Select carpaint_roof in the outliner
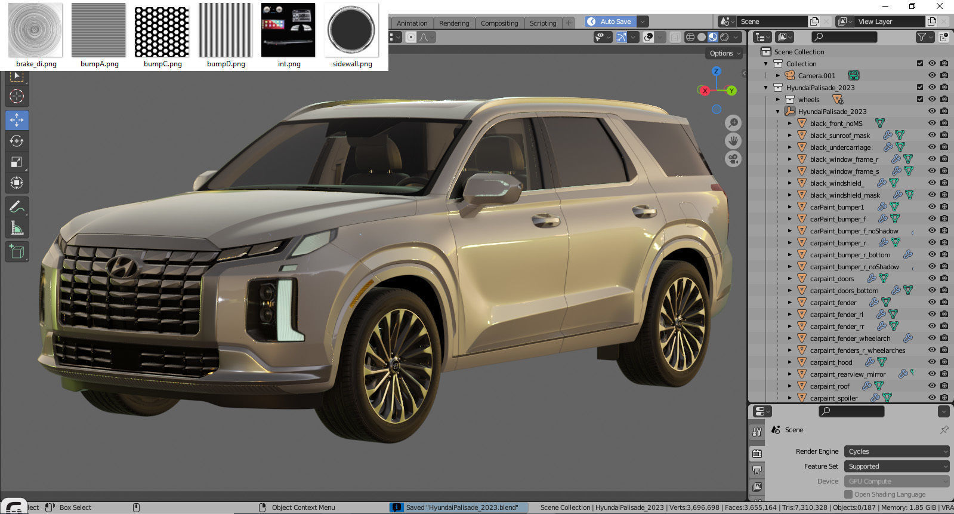954x514 pixels. tap(829, 386)
